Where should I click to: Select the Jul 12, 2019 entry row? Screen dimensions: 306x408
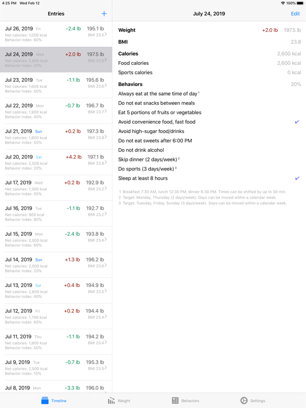(56, 316)
